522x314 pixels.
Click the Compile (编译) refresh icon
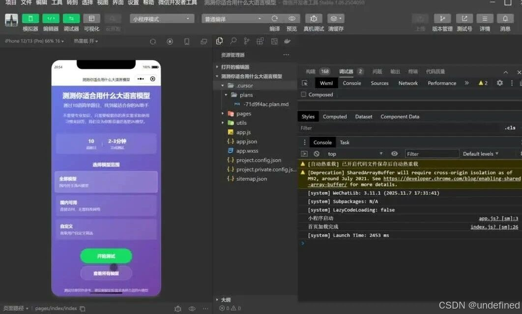275,19
